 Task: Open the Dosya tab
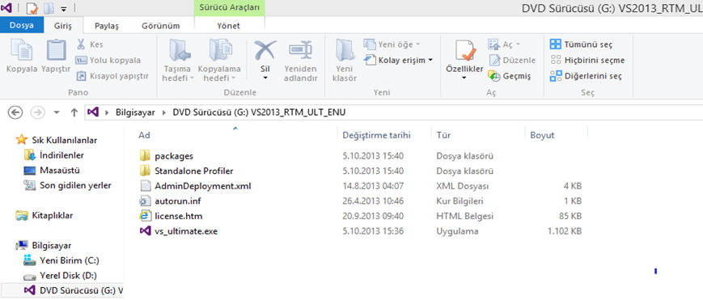click(x=22, y=26)
